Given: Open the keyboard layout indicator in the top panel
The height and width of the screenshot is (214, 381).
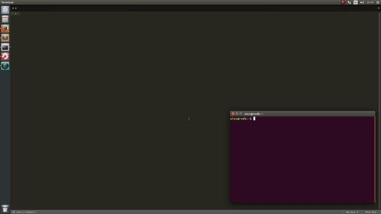Looking at the screenshot, I should pyautogui.click(x=355, y=2).
